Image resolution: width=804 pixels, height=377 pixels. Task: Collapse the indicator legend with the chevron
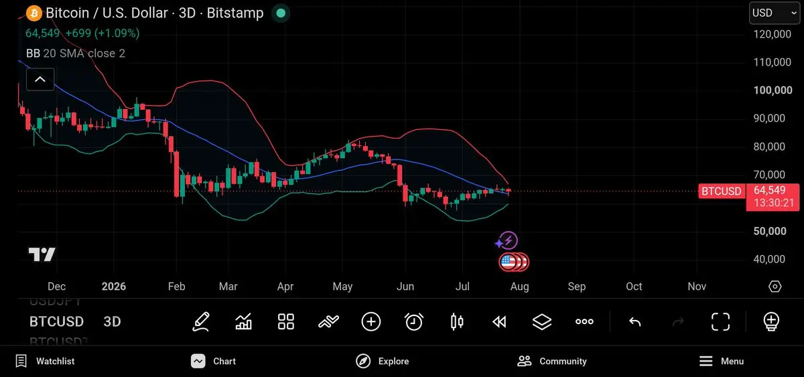pos(40,80)
